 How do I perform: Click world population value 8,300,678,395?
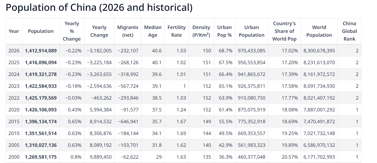319,51
